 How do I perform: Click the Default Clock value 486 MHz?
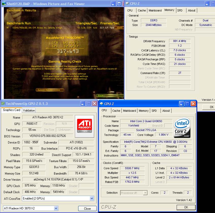coord(30,192)
